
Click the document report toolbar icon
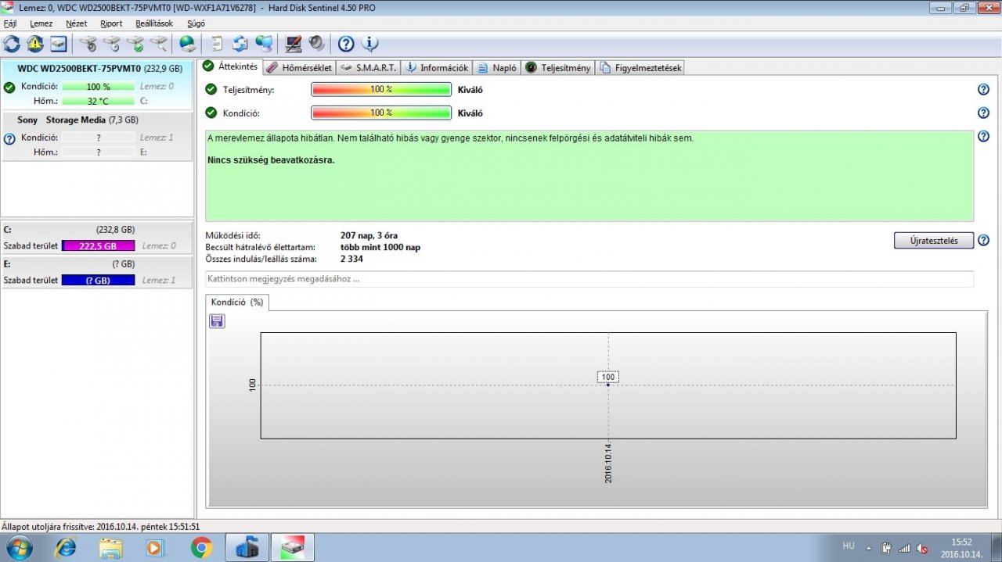(x=217, y=44)
